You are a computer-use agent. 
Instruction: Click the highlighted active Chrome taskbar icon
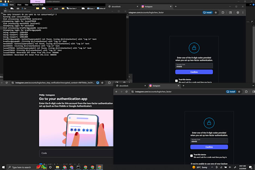click(x=99, y=167)
